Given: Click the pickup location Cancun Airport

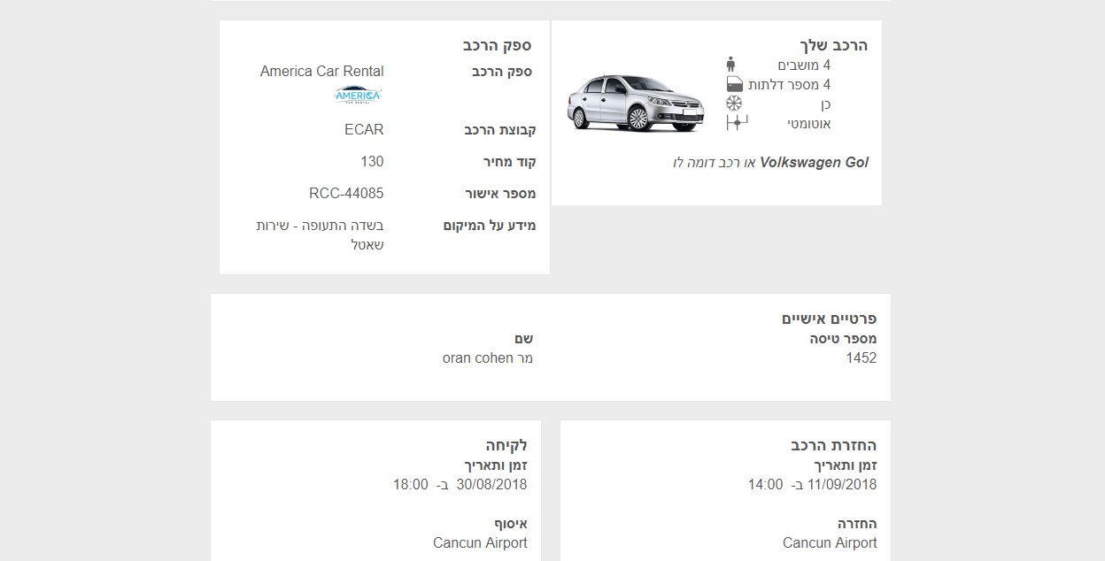Looking at the screenshot, I should pos(480,543).
